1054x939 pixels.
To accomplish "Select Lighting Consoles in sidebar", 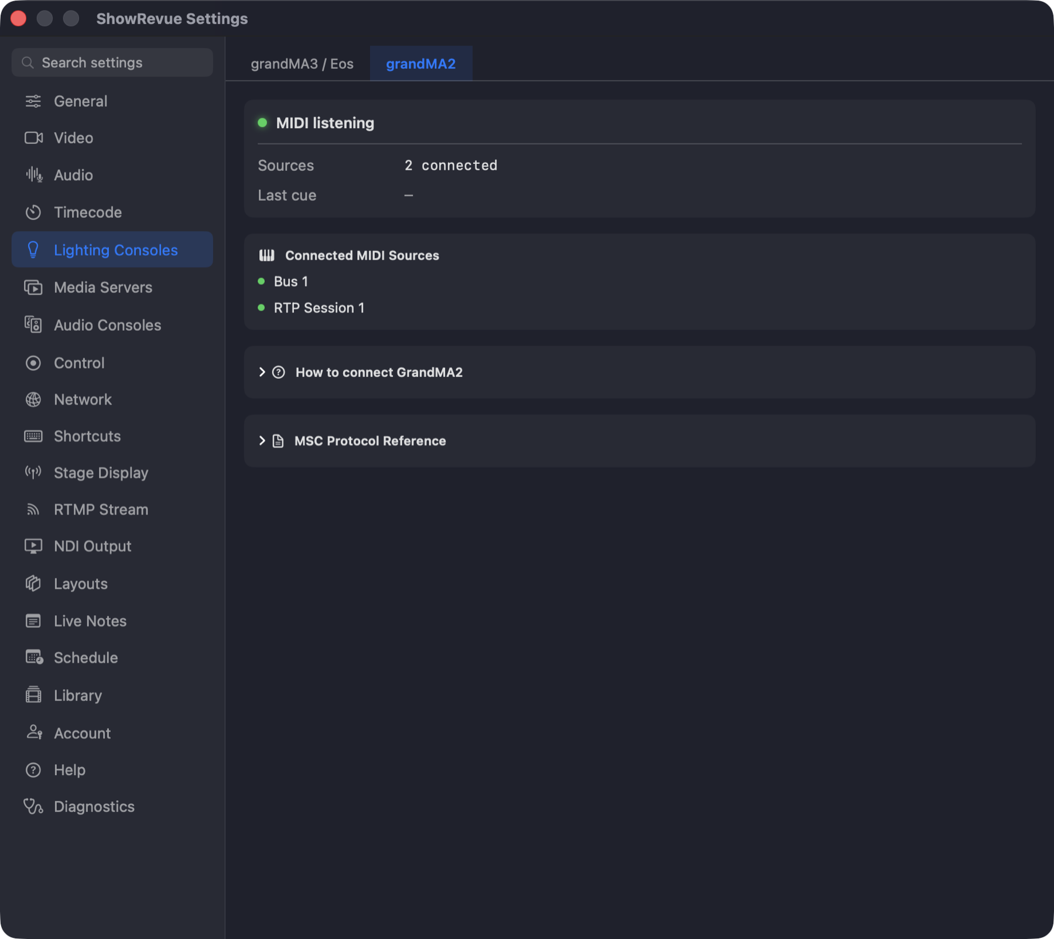I will (x=112, y=250).
